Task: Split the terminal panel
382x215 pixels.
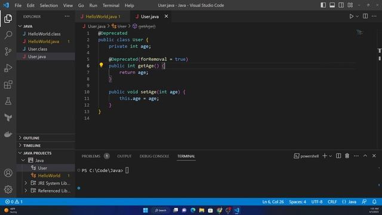Action: coord(338,156)
